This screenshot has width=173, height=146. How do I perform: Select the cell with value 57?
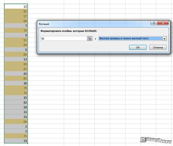(16, 16)
